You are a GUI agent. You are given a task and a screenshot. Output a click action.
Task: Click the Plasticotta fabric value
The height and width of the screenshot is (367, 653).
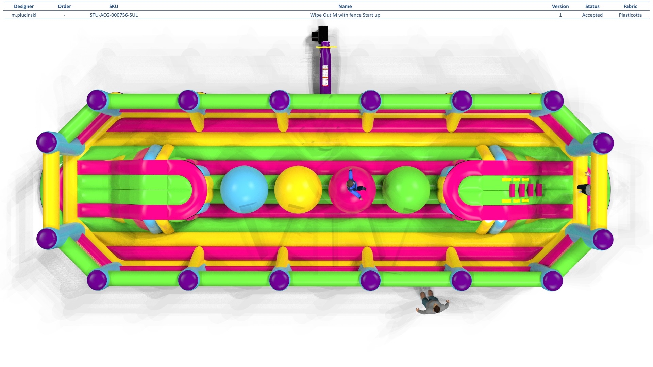(630, 15)
